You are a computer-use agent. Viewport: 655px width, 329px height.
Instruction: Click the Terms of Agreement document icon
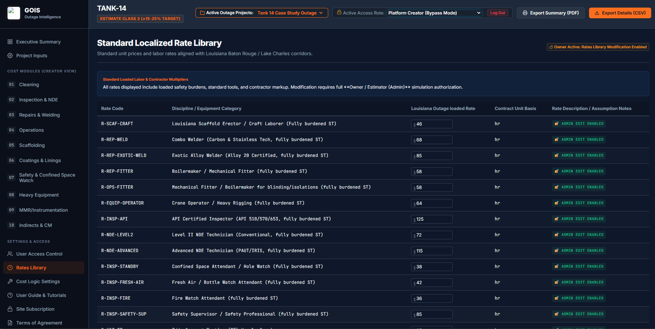click(x=10, y=323)
